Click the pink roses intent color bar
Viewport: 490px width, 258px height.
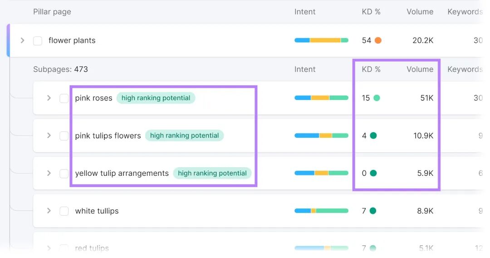pyautogui.click(x=321, y=98)
